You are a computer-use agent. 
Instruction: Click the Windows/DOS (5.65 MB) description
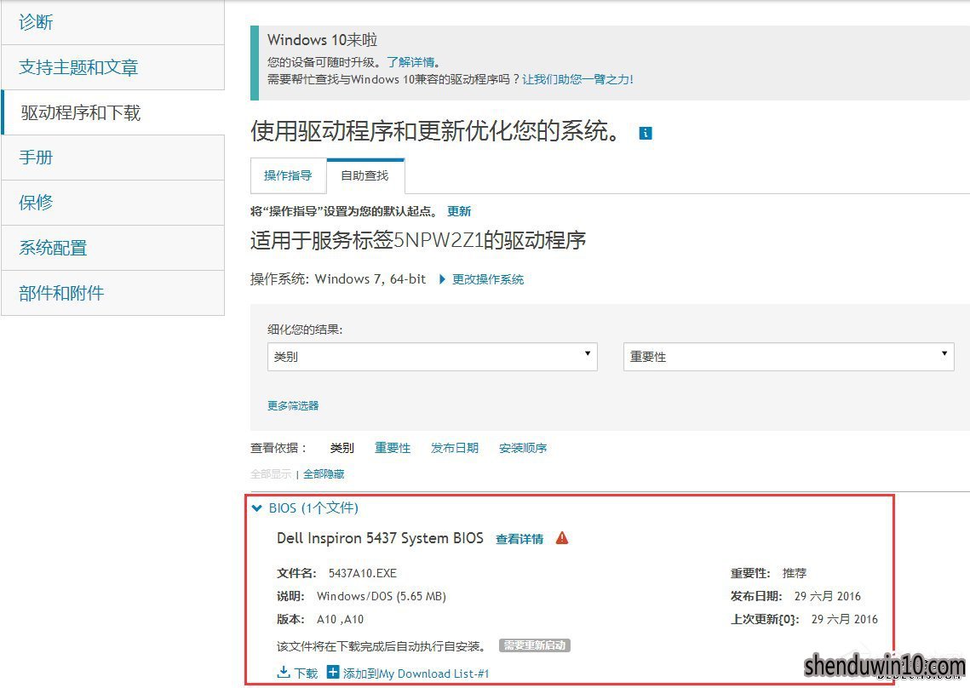click(381, 596)
